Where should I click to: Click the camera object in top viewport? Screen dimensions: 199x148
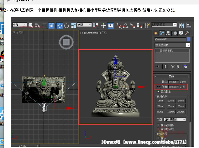click(44, 108)
